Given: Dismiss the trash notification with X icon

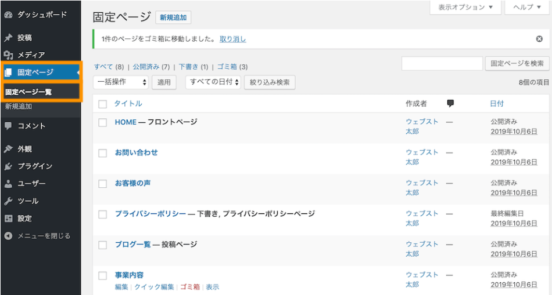Looking at the screenshot, I should click(539, 39).
